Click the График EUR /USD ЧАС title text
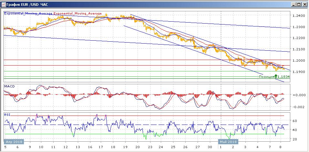Viewport: 309px width, 152px height. (27, 5)
